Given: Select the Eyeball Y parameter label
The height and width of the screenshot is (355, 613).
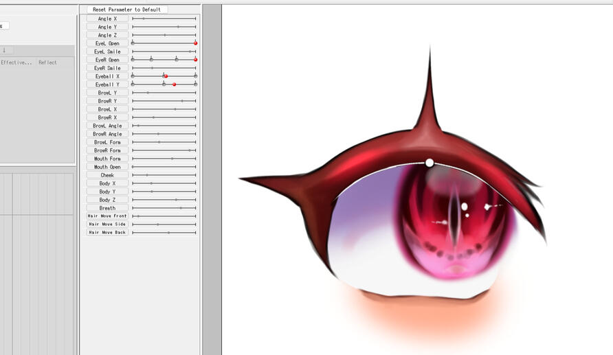Looking at the screenshot, I should click(x=107, y=84).
